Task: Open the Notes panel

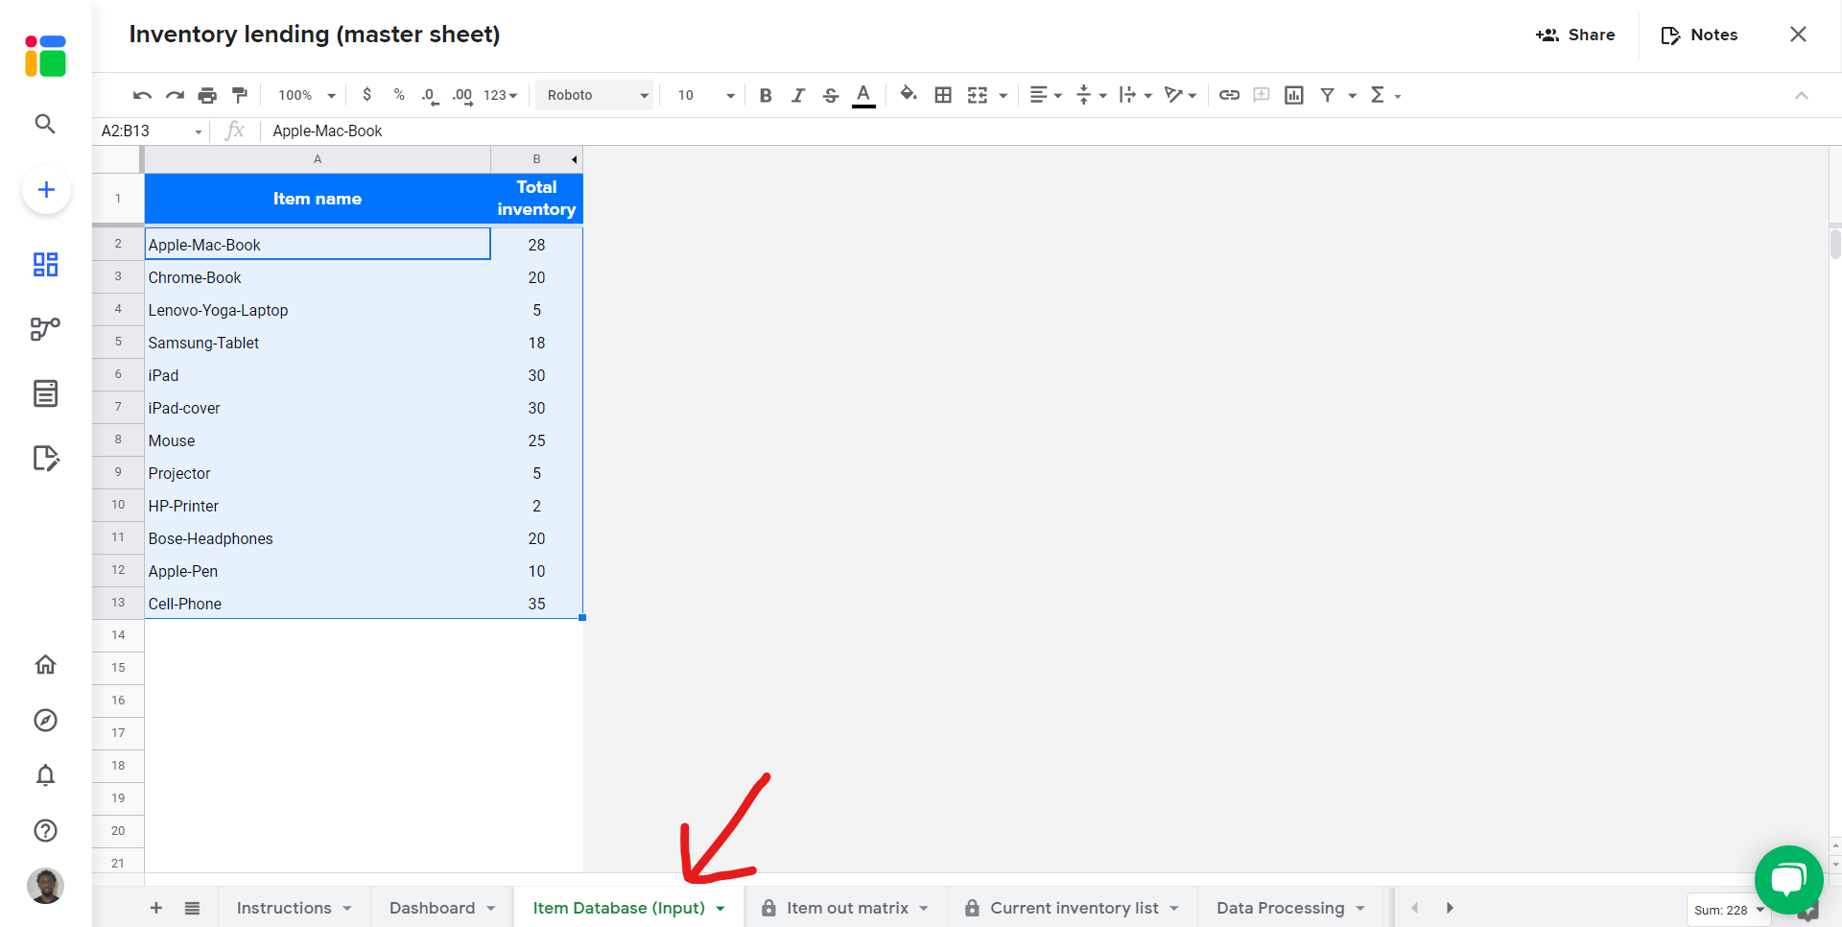Action: 1699,35
